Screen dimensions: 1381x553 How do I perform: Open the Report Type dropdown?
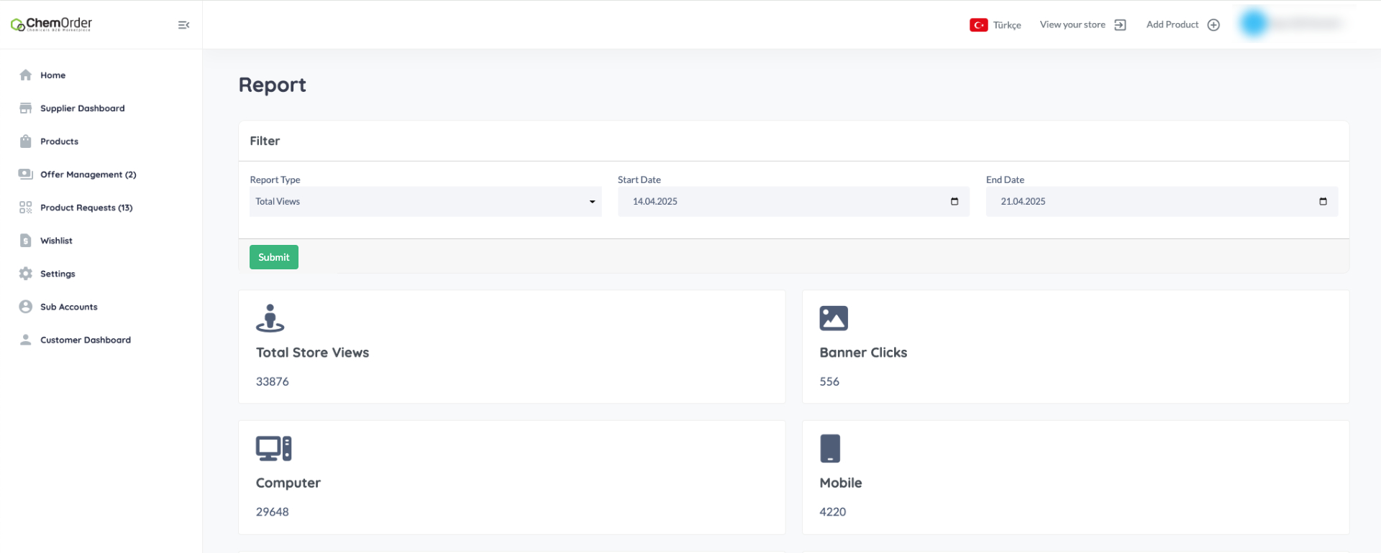click(425, 202)
